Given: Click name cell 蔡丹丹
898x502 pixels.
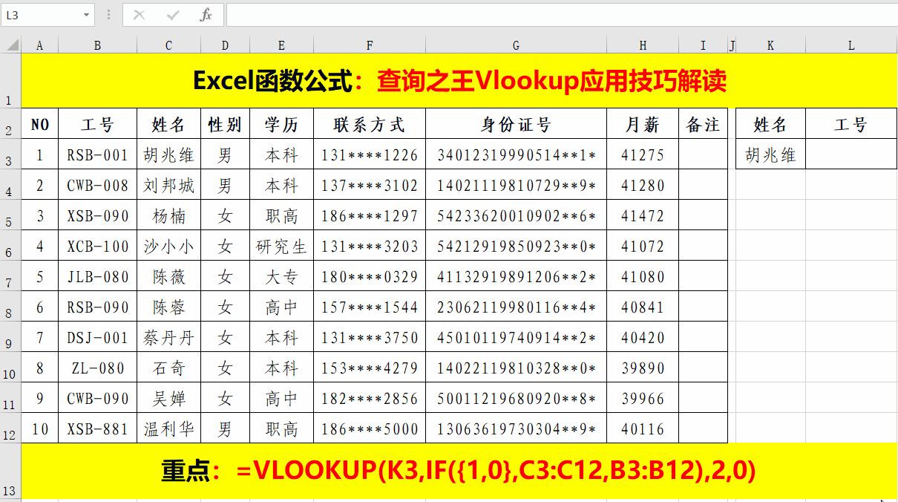Looking at the screenshot, I should (x=169, y=337).
